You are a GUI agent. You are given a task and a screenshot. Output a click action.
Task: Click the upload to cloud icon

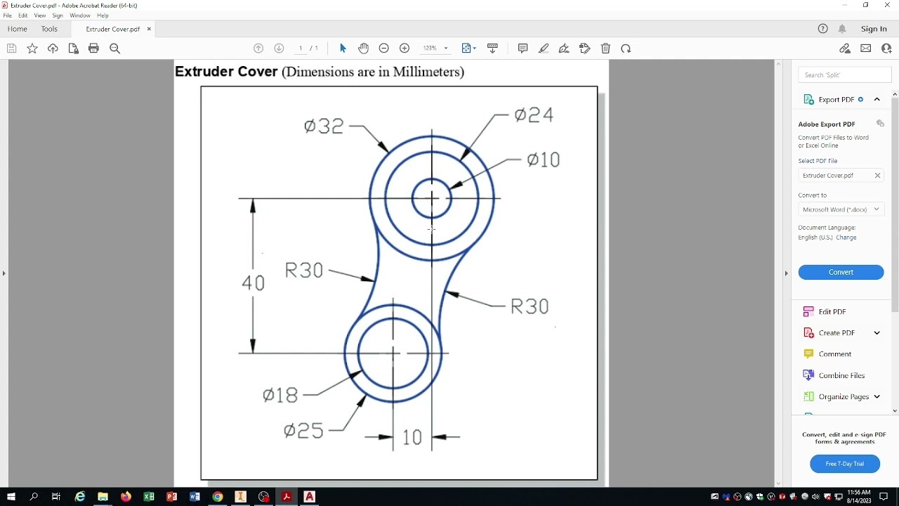click(x=53, y=48)
